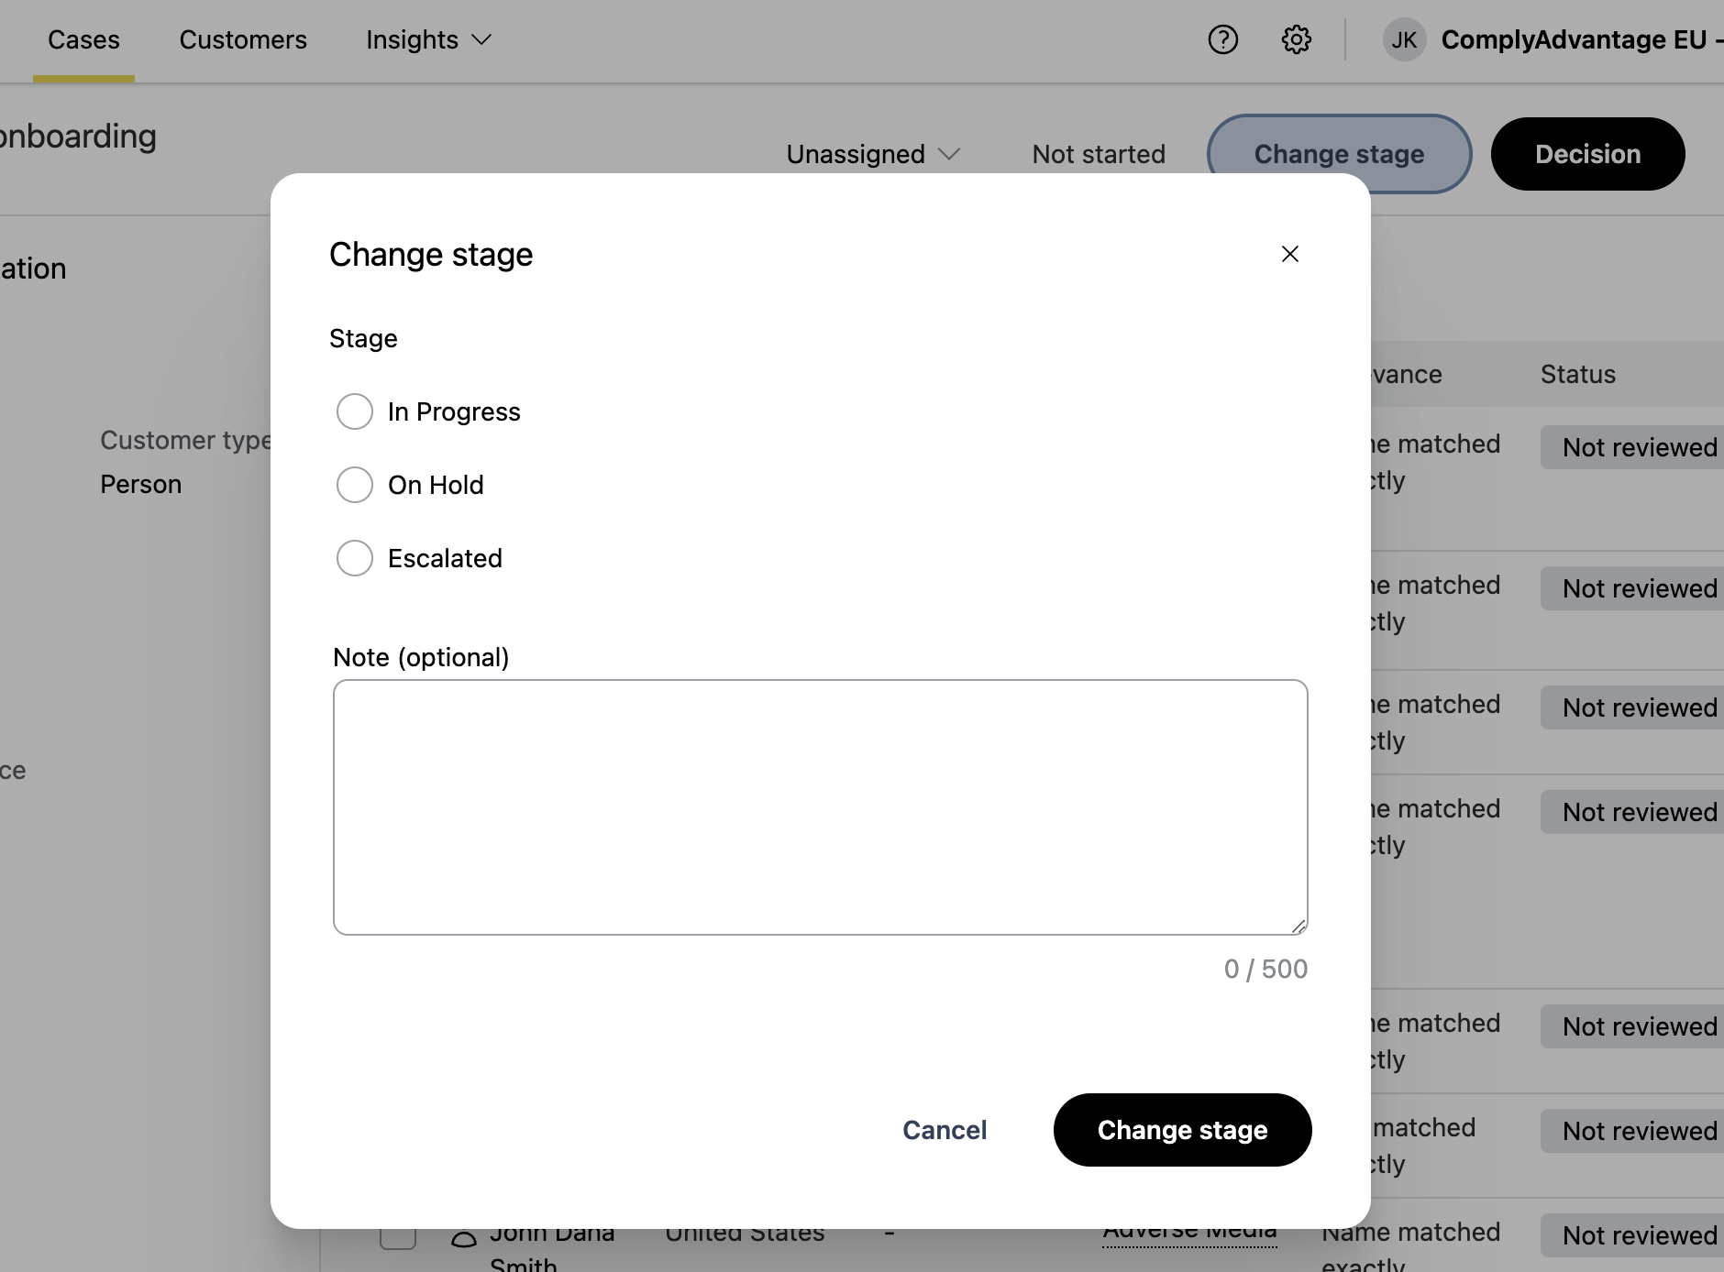Tick the John Dana Smith row checkbox
The width and height of the screenshot is (1724, 1272).
click(398, 1237)
